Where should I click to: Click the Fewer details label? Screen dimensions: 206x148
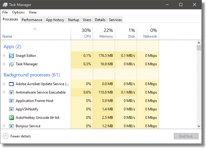21,136
